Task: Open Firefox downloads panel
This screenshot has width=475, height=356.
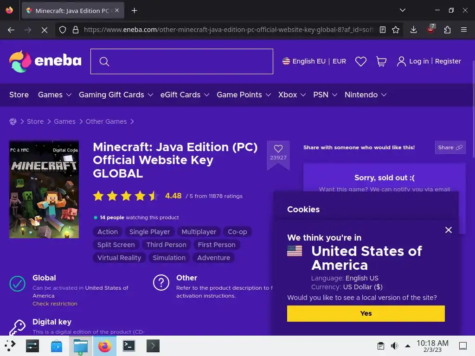Action: click(x=413, y=30)
